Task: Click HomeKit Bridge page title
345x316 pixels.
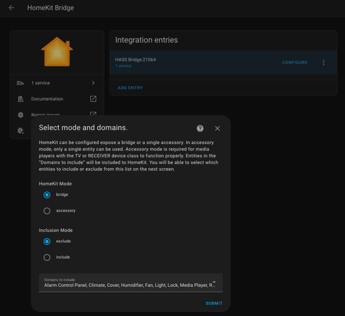Action: point(51,8)
